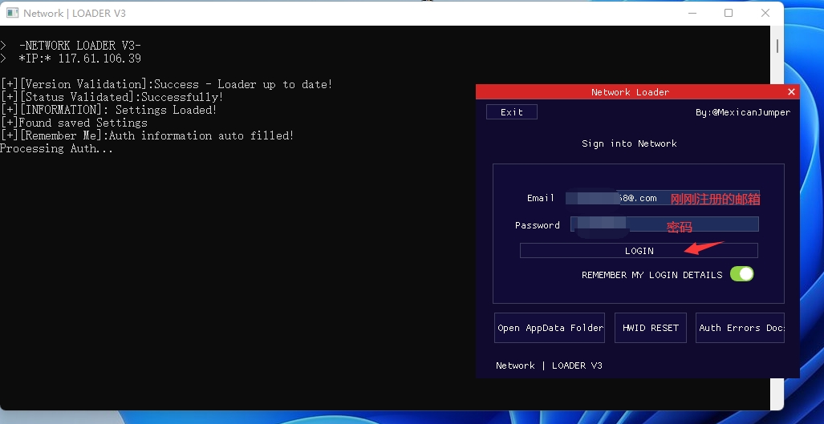
Task: Click the Sign into Network heading
Action: coord(629,143)
